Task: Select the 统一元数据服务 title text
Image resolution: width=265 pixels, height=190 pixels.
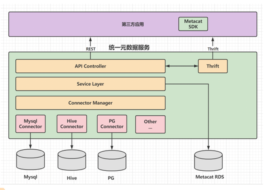Action: (x=129, y=48)
